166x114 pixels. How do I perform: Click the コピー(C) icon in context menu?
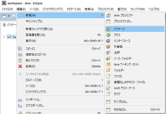tap(20, 49)
